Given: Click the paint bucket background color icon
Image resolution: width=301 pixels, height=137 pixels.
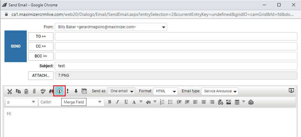Looking at the screenshot, I should (148, 102).
